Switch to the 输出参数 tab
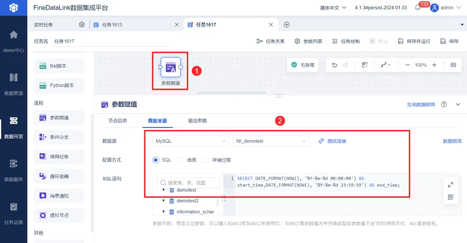467x243 pixels. pos(198,121)
